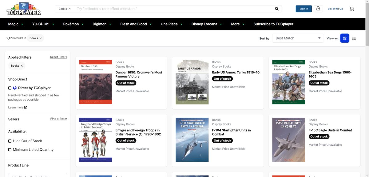Open Subscribe to TCGplayer

point(273,24)
